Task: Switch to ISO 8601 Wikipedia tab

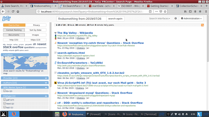Action: (131, 6)
